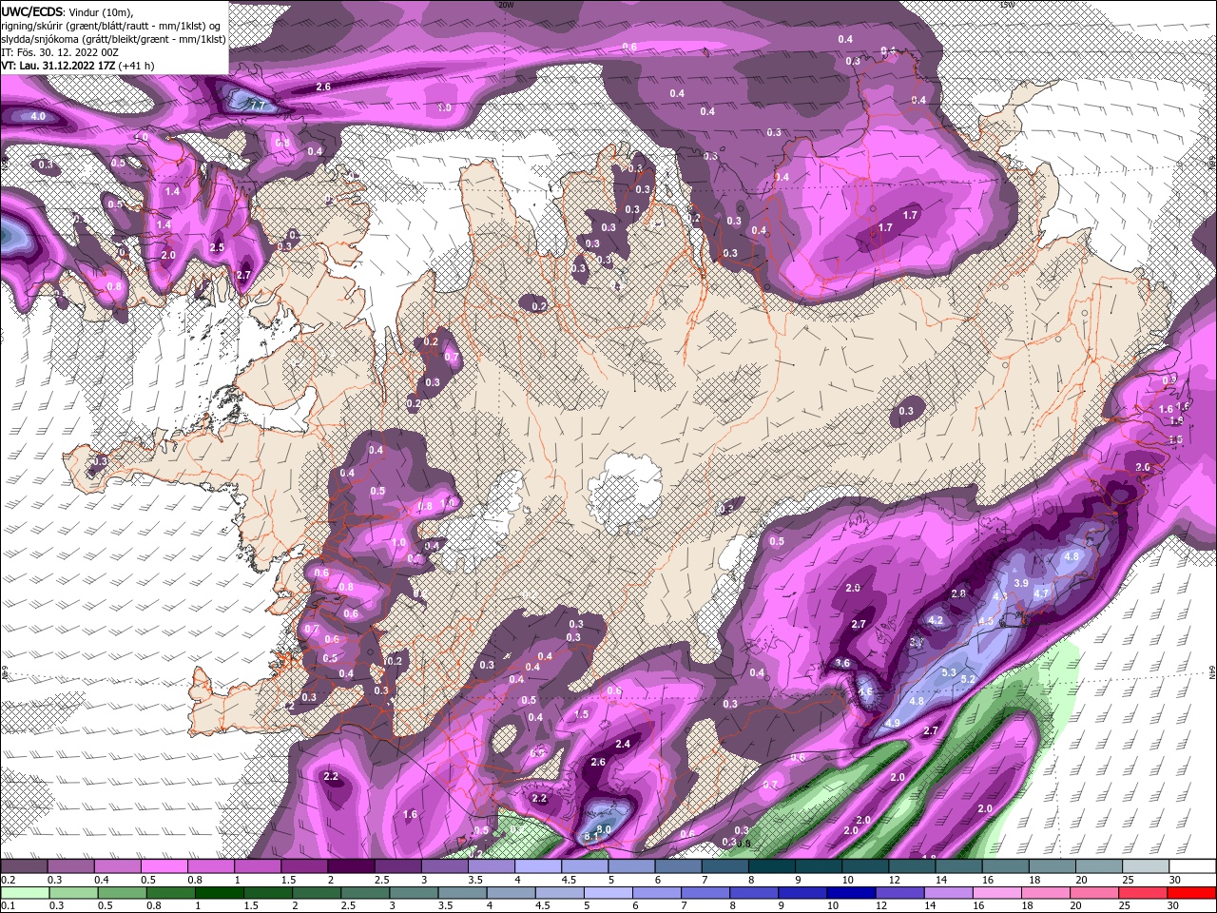
Task: Click the '4.9' precipitation value on the map
Action: pyautogui.click(x=893, y=724)
